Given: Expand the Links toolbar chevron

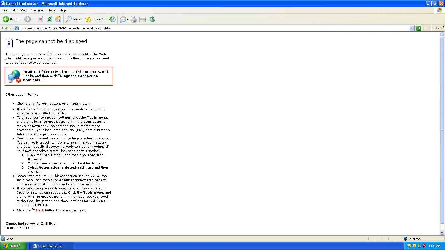Looking at the screenshot, I should point(442,27).
